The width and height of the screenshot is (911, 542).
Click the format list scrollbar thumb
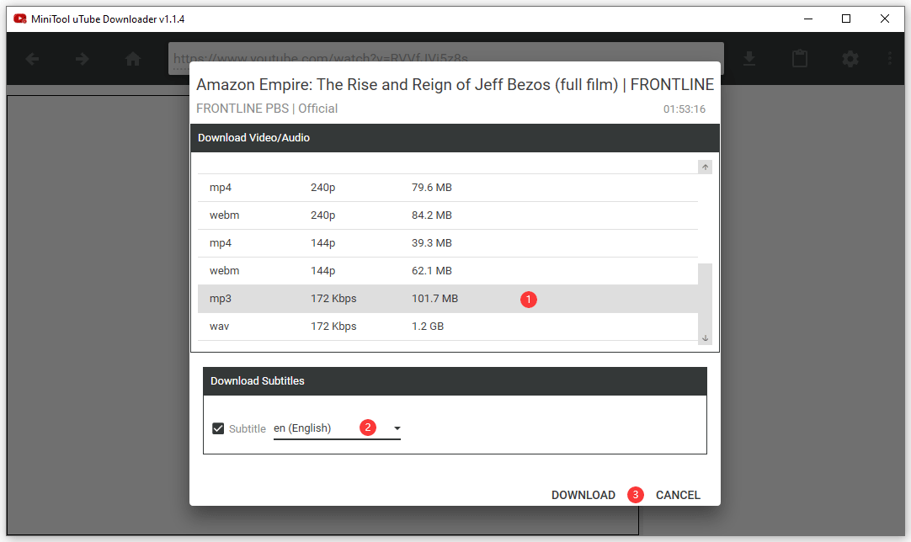pyautogui.click(x=706, y=297)
